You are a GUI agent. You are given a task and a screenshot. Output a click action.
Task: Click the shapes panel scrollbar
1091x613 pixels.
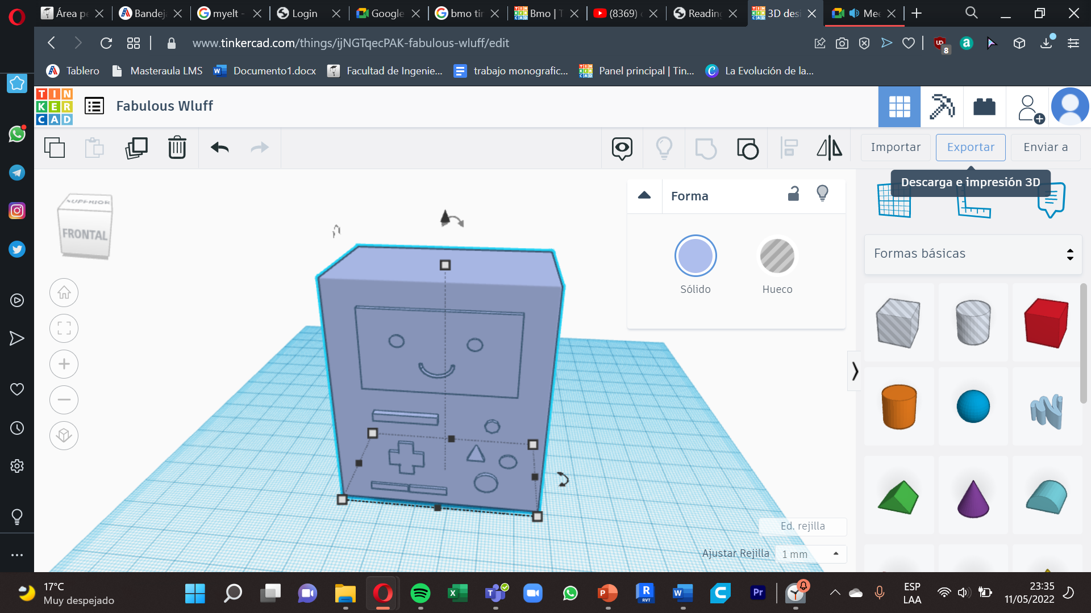pyautogui.click(x=1084, y=343)
